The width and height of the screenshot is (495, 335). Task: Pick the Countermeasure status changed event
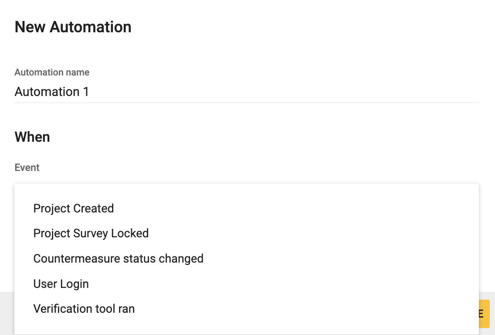118,259
